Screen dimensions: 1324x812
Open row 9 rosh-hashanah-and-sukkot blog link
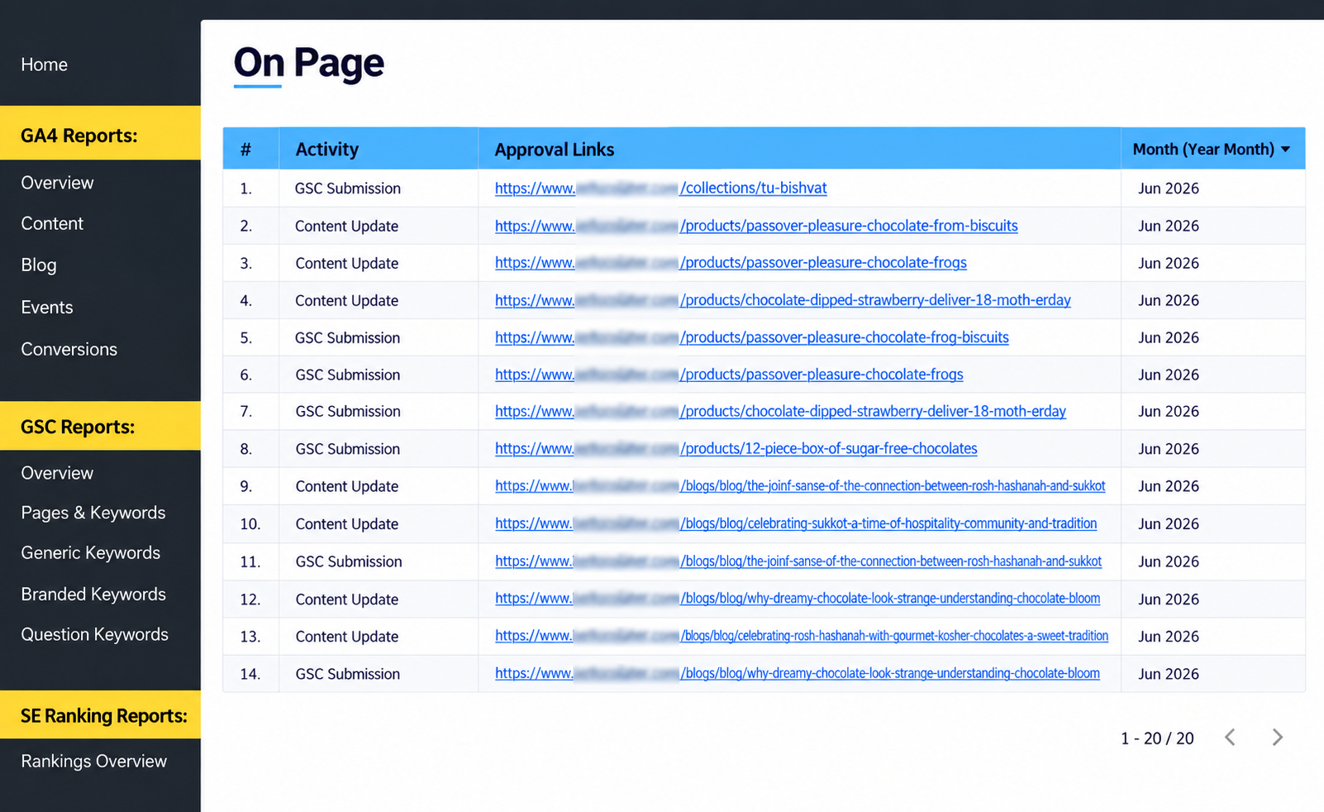(800, 486)
